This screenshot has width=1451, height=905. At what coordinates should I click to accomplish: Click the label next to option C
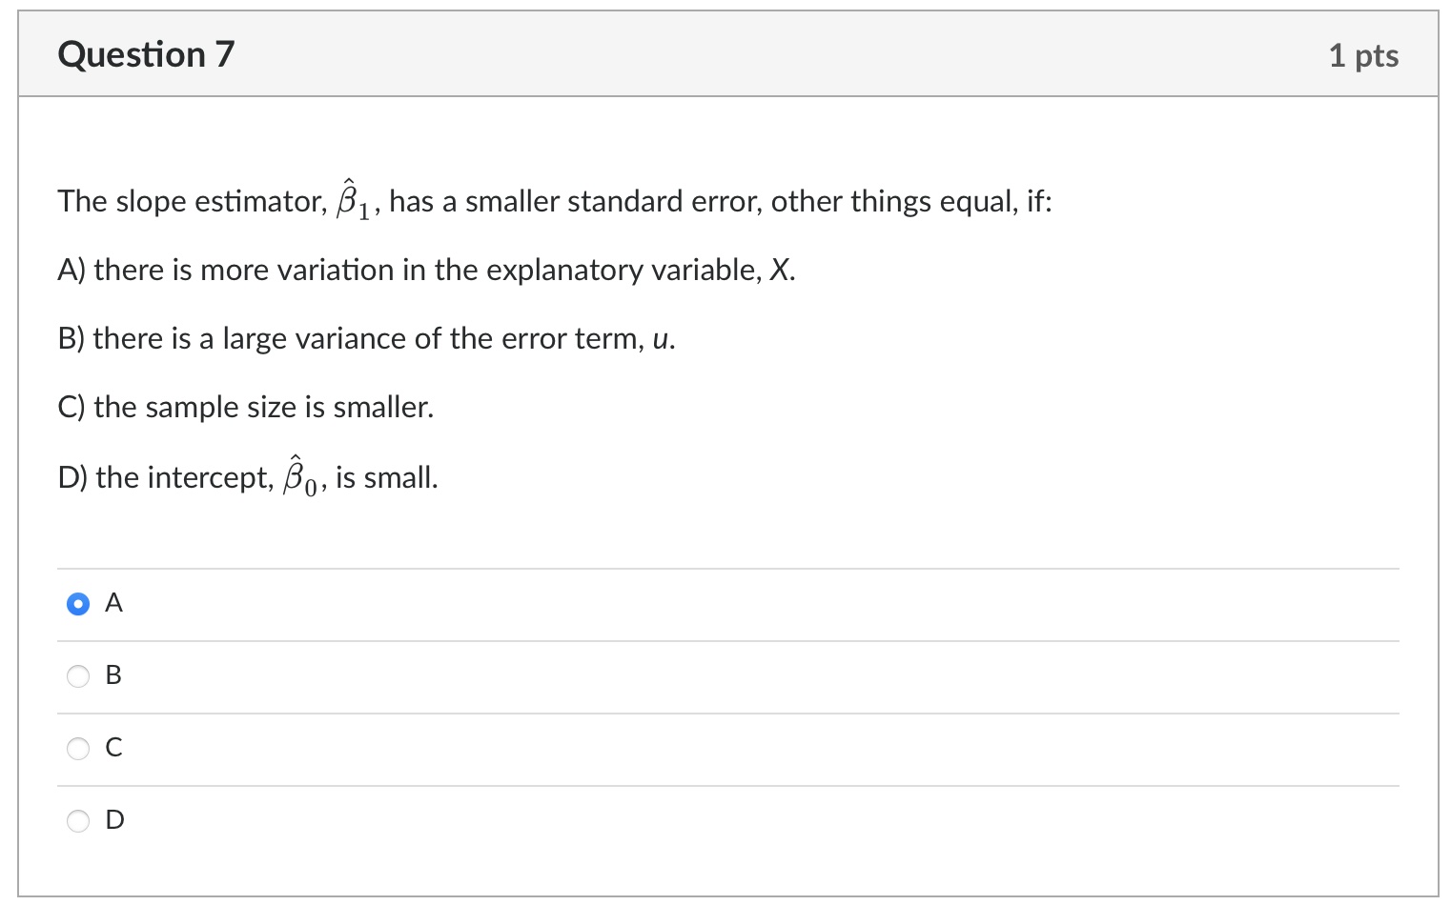click(114, 748)
